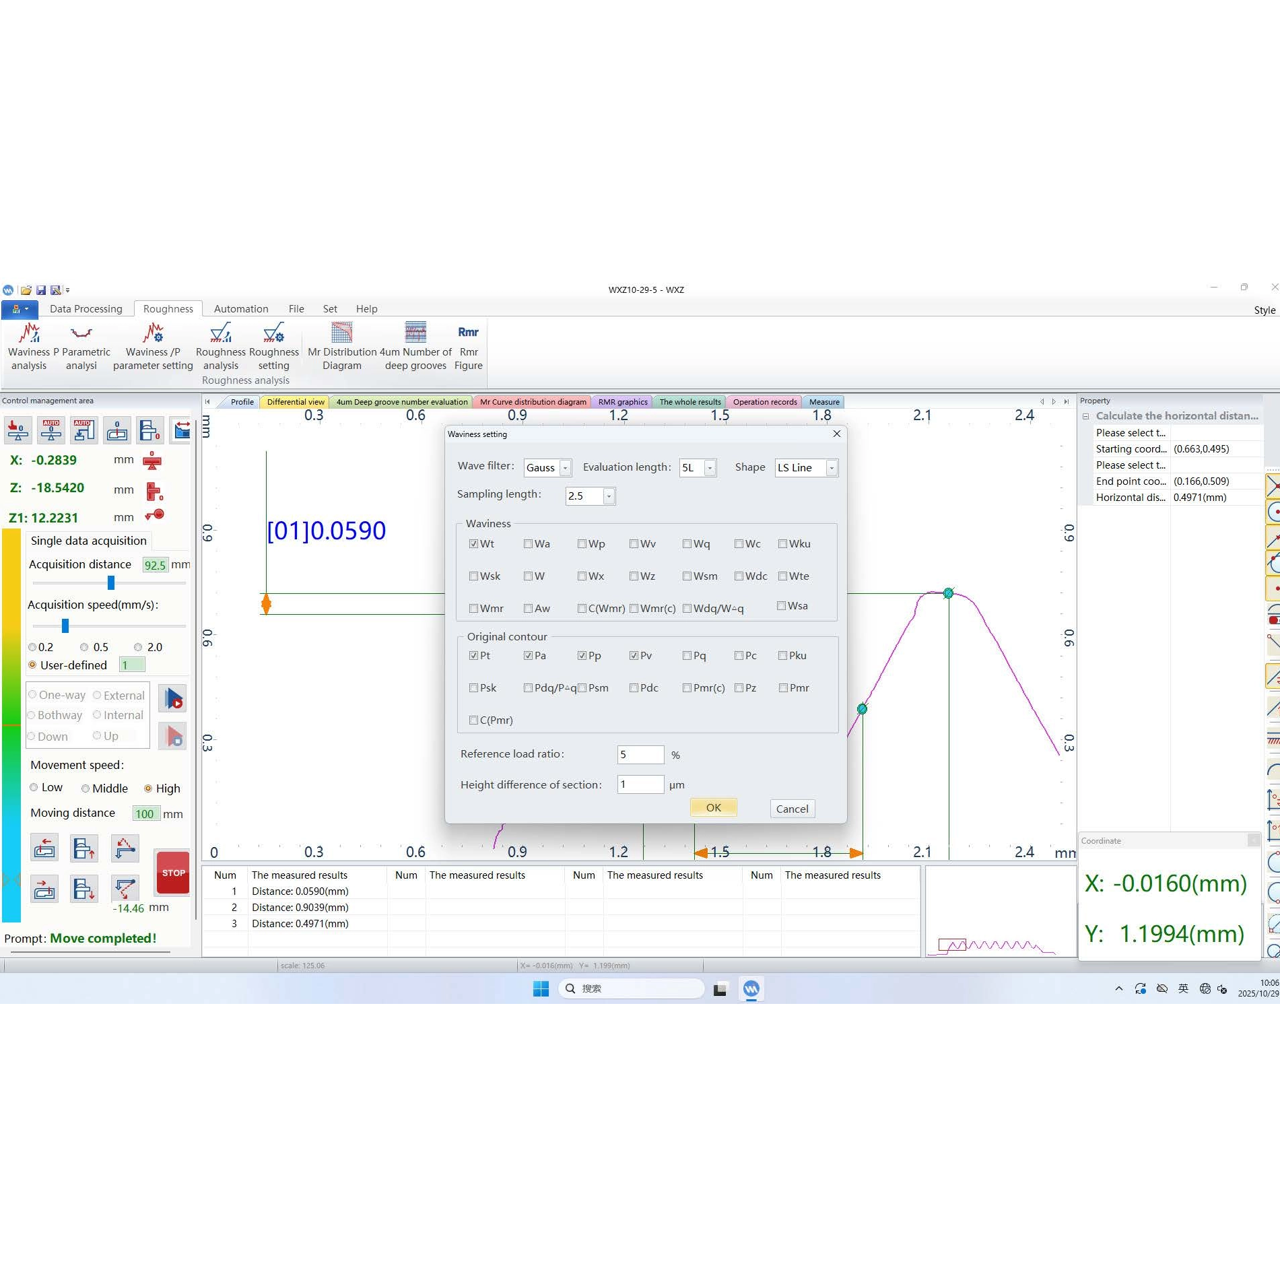Click the Acquisition distance slider handle
Viewport: 1280px width, 1280px height.
[x=111, y=583]
